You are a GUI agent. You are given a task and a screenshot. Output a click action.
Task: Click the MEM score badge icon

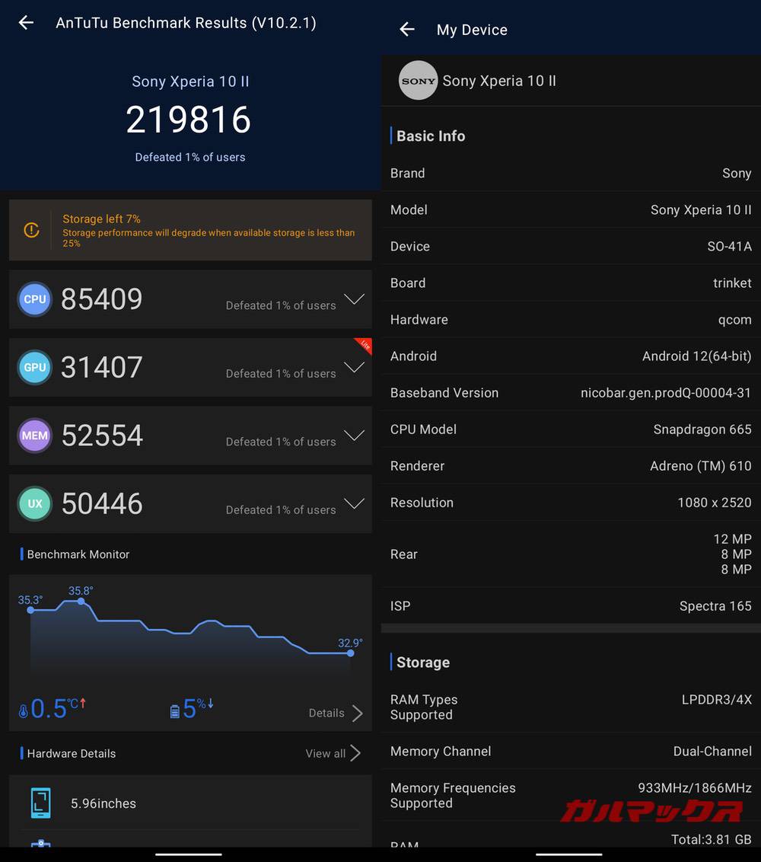(35, 436)
